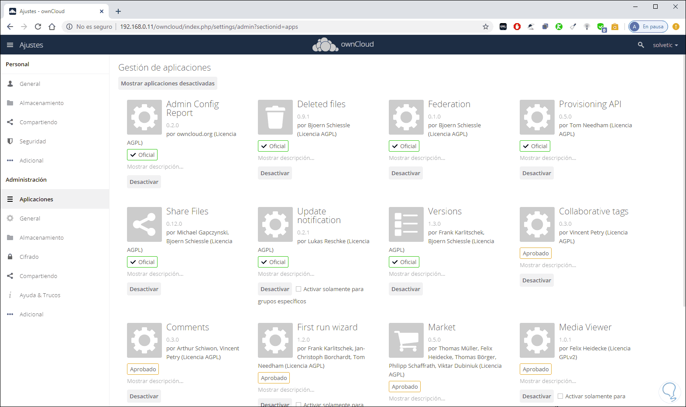Expand 'Mostrar descripción...' for Collaborative tags
This screenshot has height=407, width=686.
[x=548, y=265]
